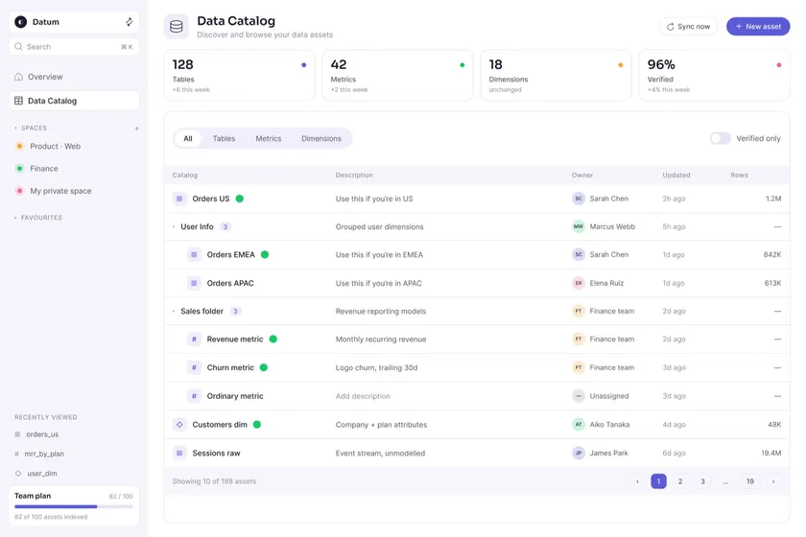Click James Park's JP avatar
This screenshot has width=806, height=537.
tap(579, 454)
